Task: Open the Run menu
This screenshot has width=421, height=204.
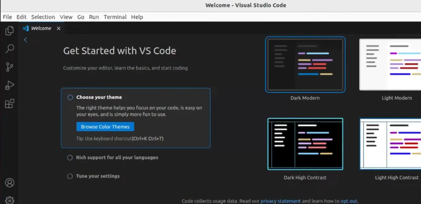Action: coord(94,17)
